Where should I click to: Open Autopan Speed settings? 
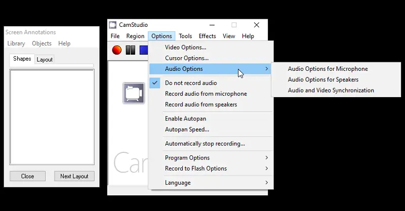[x=211, y=130]
